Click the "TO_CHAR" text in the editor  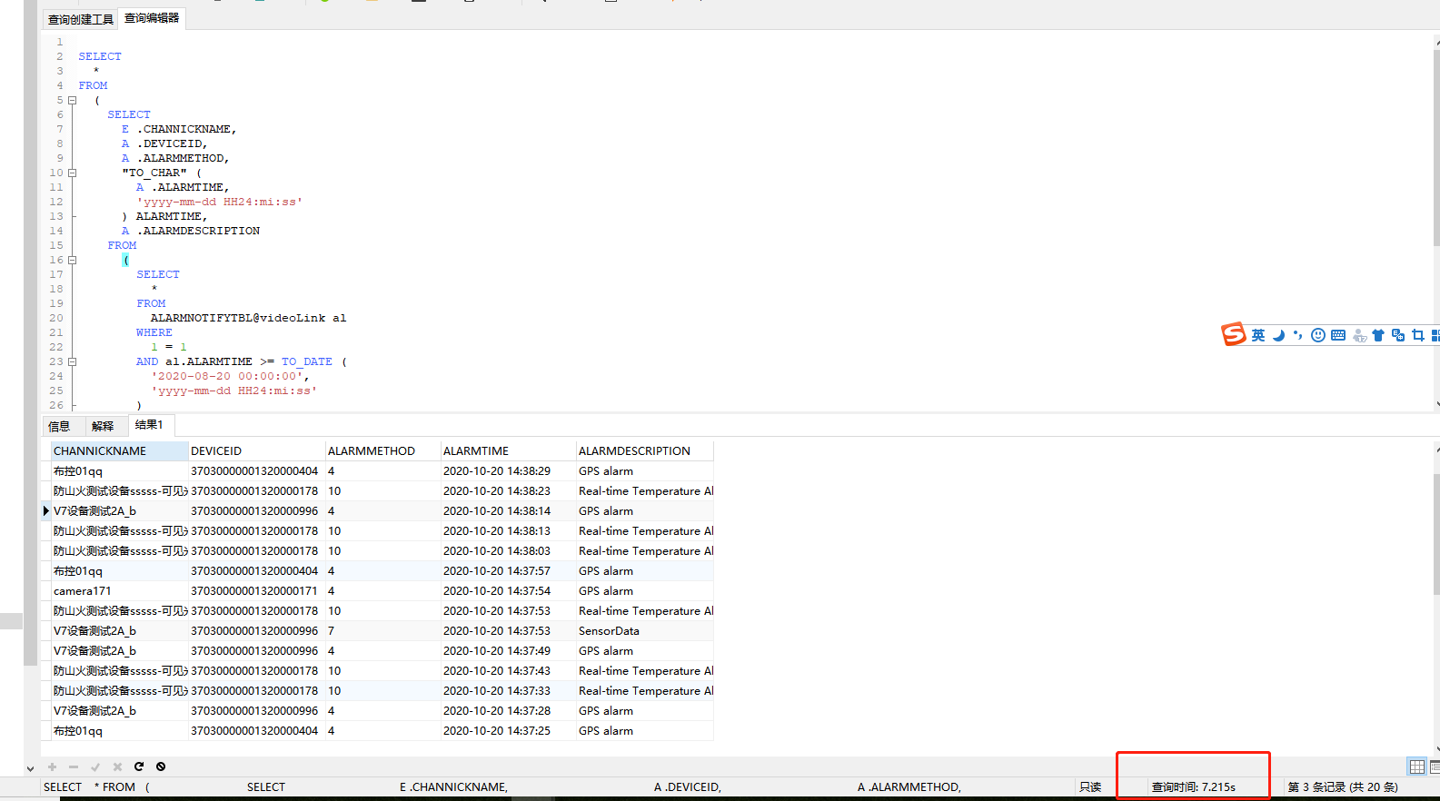[154, 173]
